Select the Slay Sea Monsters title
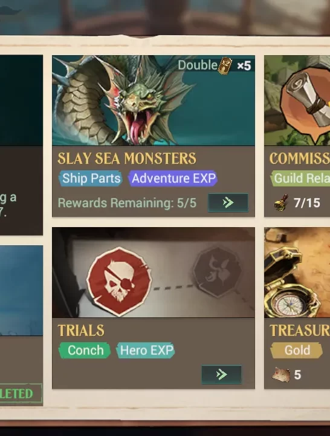Image resolution: width=330 pixels, height=436 pixels. [x=127, y=159]
